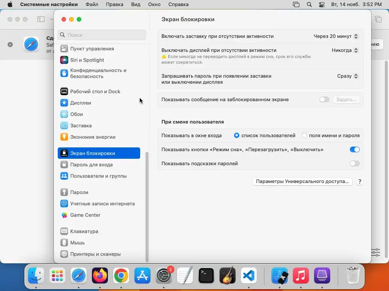
Task: Close the Safari banner in background window
Action: pos(10,45)
